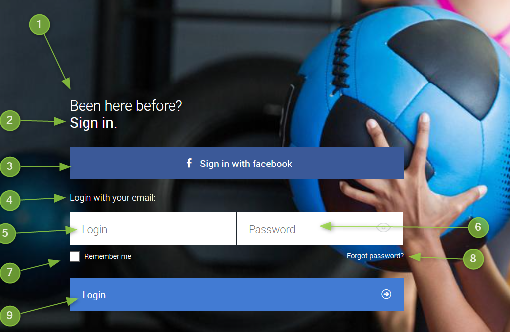Click the green annotation marker number 8
This screenshot has width=510, height=332.
pyautogui.click(x=473, y=259)
